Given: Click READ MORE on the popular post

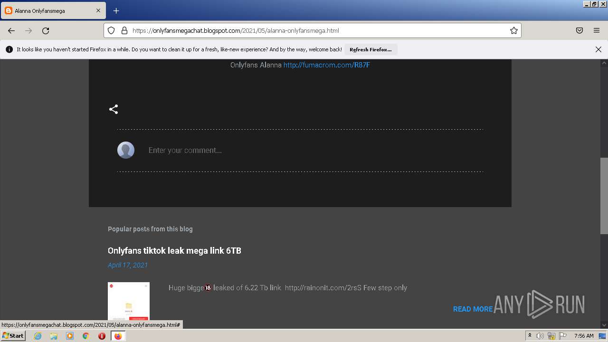Looking at the screenshot, I should point(473,309).
